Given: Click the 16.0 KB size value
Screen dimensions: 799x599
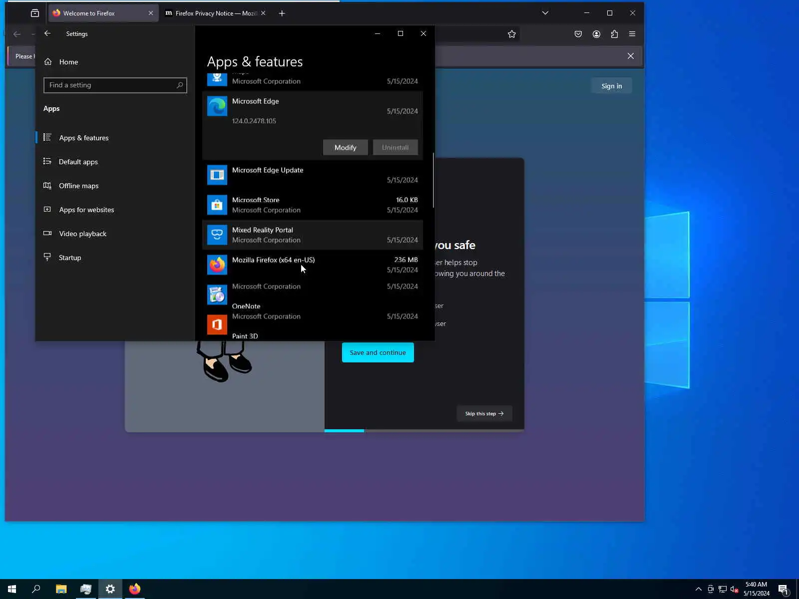Looking at the screenshot, I should (407, 200).
